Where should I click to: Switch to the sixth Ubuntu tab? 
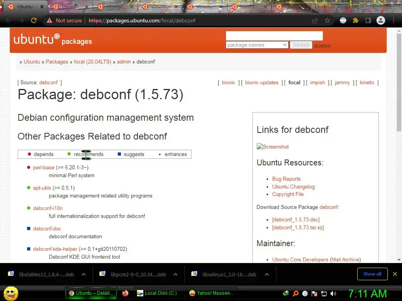pos(249,7)
